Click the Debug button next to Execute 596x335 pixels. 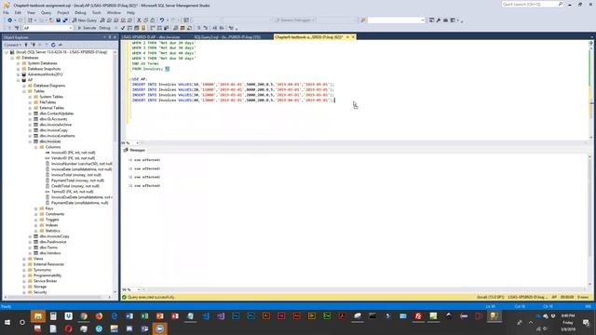(x=104, y=28)
